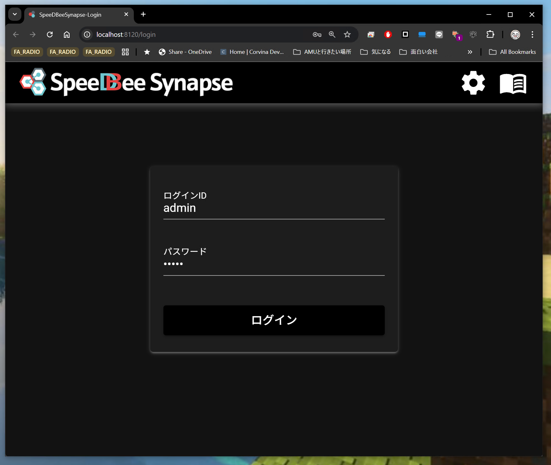
Task: Click the ログインID input field
Action: [274, 208]
